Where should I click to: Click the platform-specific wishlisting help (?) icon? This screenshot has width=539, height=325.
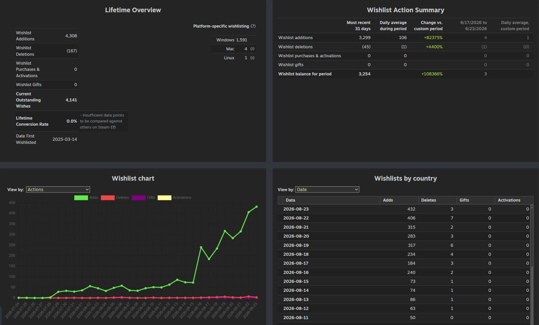pos(253,26)
